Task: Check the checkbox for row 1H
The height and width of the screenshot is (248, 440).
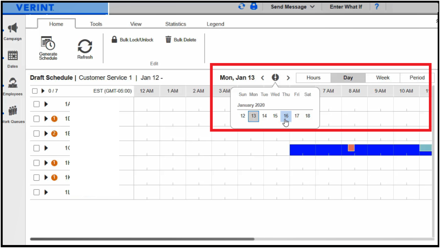Action: [x=36, y=163]
